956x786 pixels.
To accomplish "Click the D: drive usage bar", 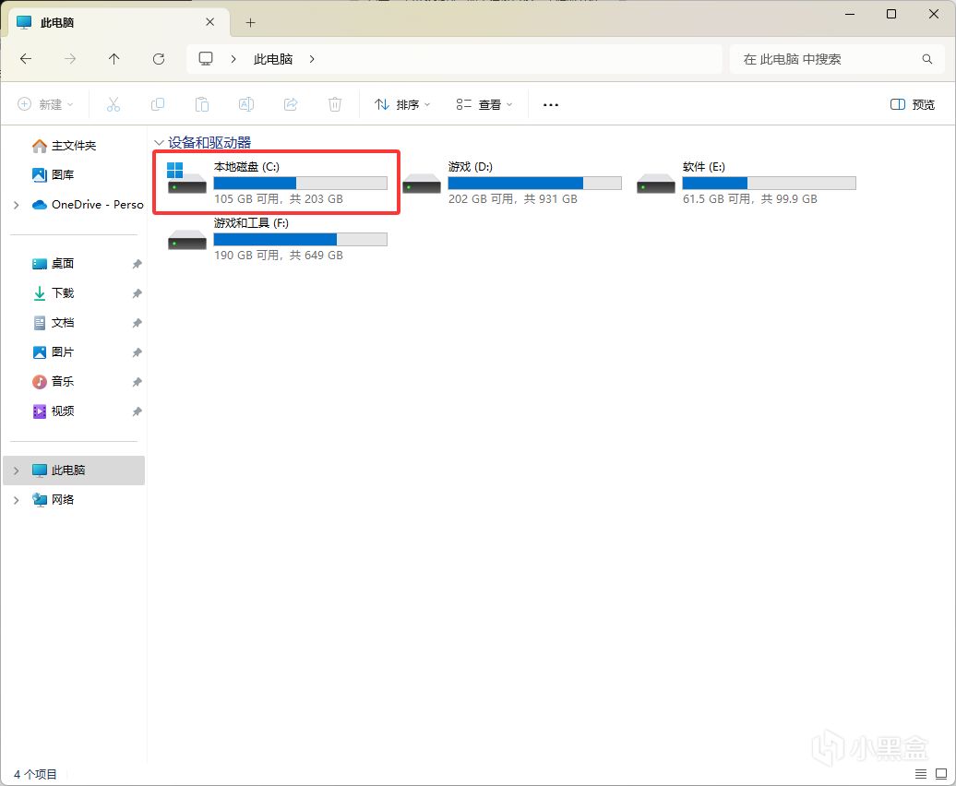I will coord(534,183).
